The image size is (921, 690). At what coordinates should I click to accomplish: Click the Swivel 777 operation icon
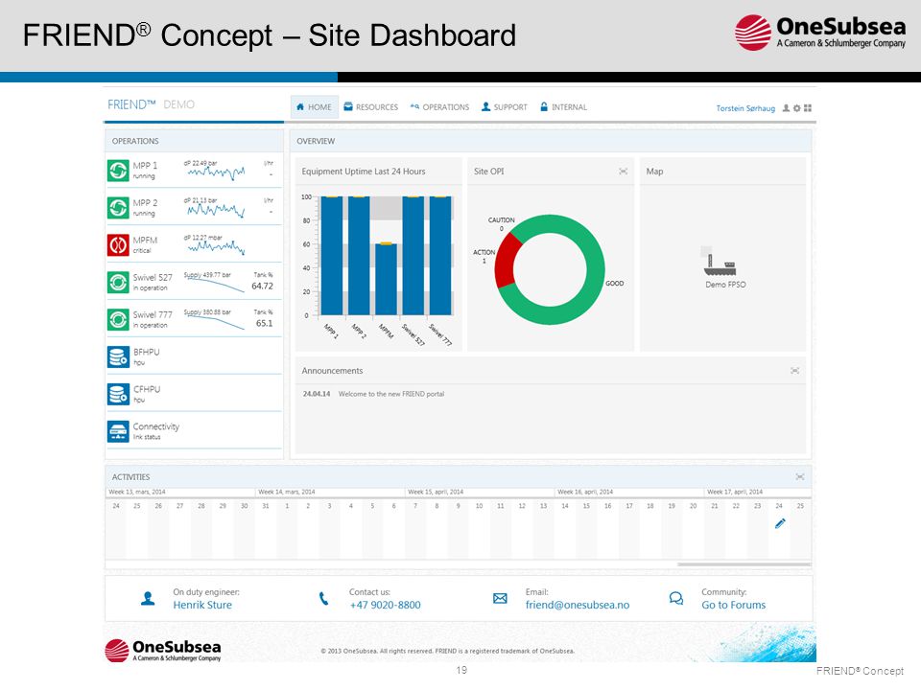[x=118, y=319]
